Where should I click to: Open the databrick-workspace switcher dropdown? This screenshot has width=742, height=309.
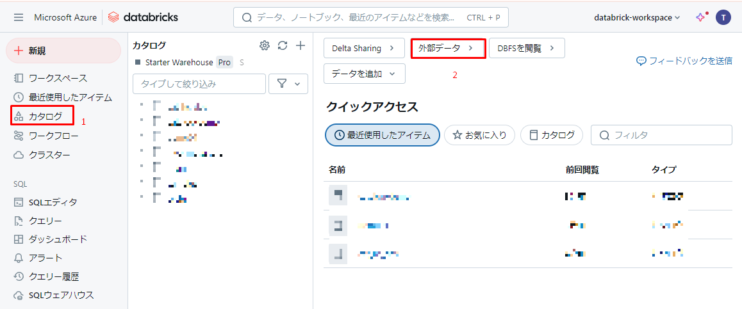point(637,17)
